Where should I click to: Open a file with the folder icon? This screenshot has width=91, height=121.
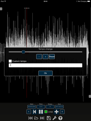tap(36, 118)
